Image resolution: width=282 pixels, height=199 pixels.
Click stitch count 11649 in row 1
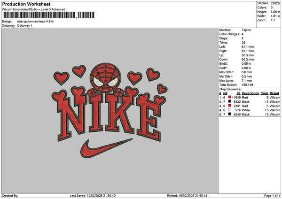tap(236, 97)
